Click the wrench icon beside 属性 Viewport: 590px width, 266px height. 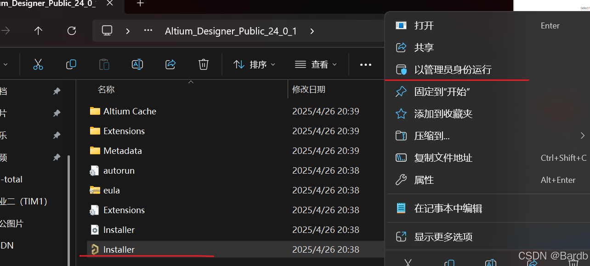coord(401,180)
